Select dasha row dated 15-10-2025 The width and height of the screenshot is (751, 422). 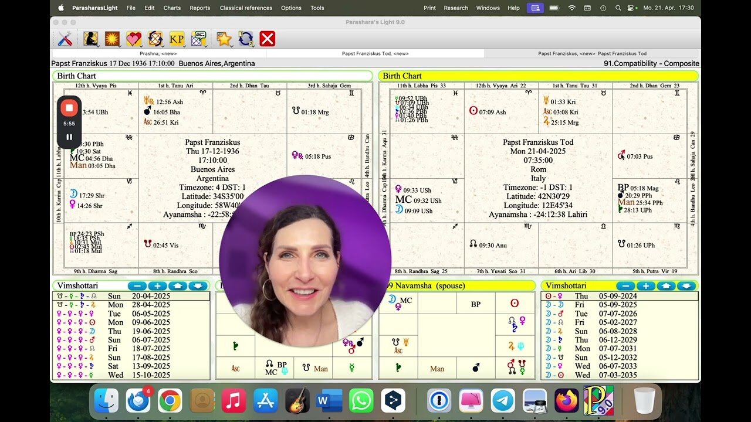[x=131, y=375]
